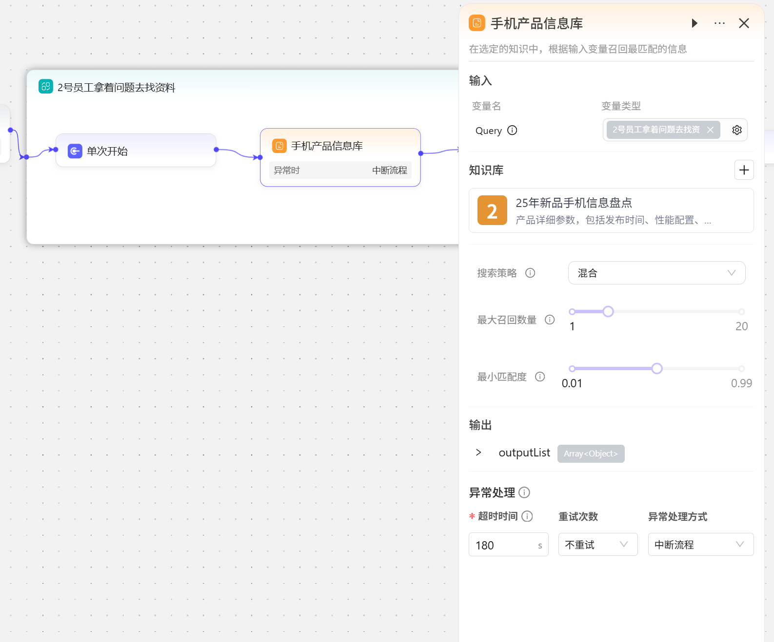Select the 25年新品手机信息盘点 knowledge base card

pyautogui.click(x=611, y=210)
